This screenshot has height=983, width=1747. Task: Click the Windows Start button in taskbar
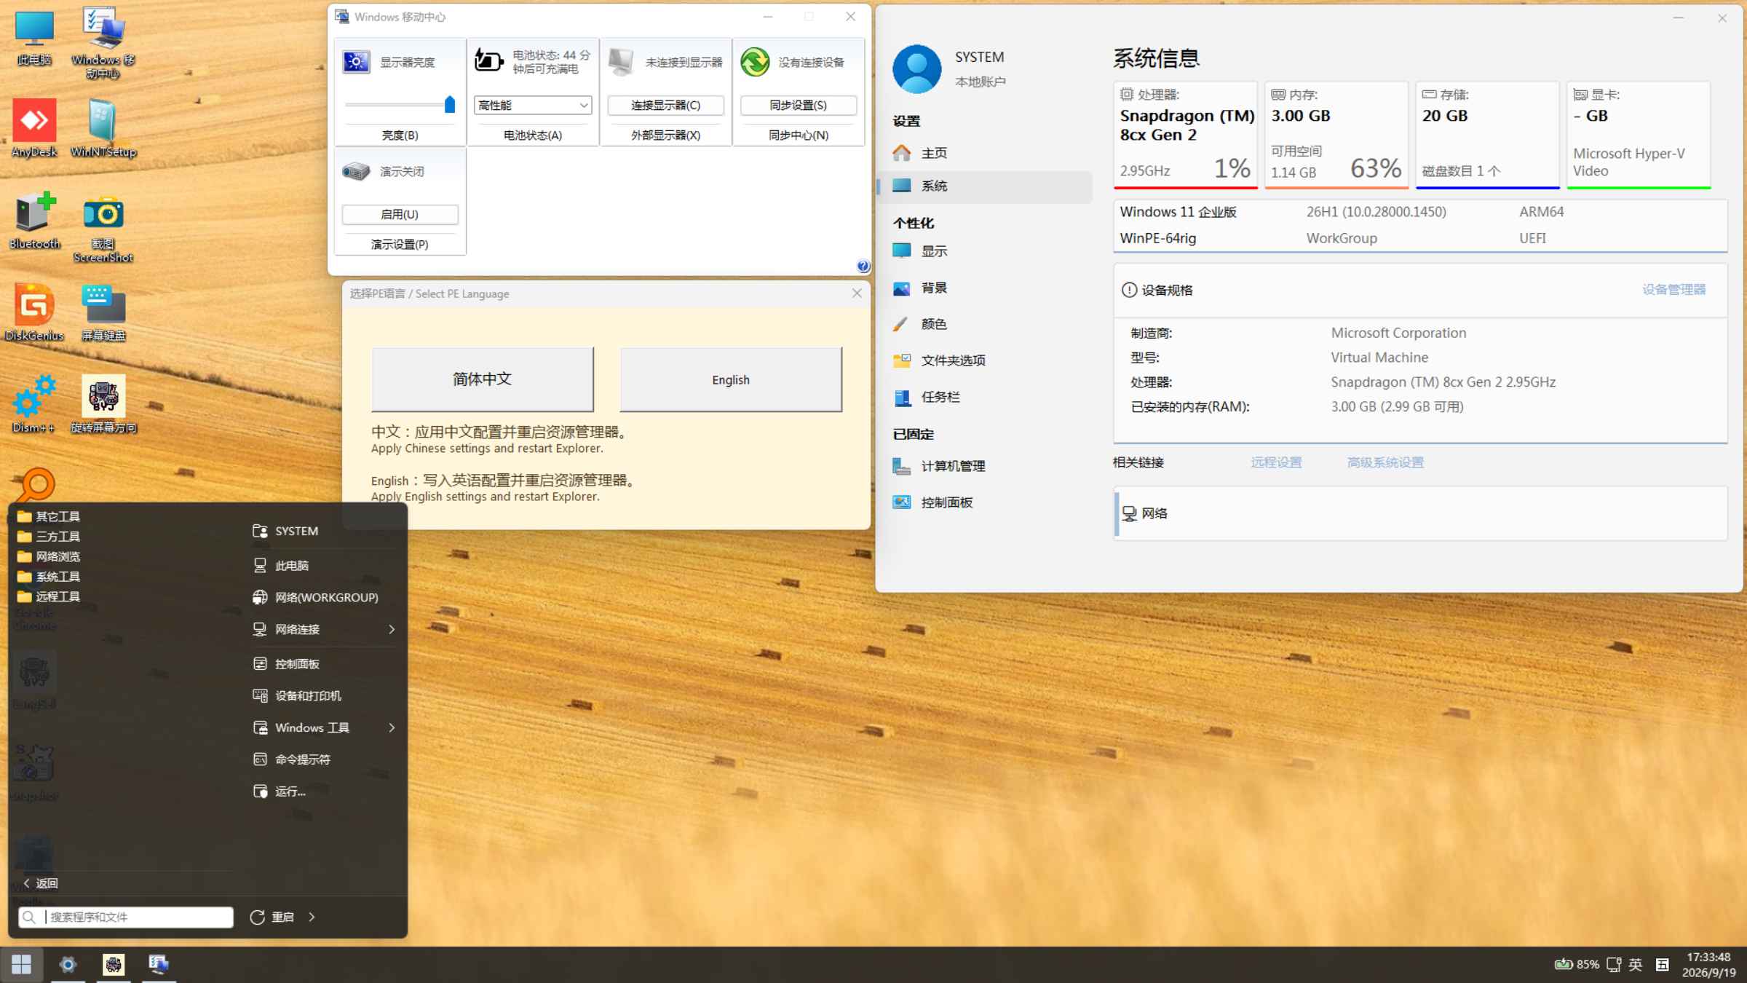(22, 964)
